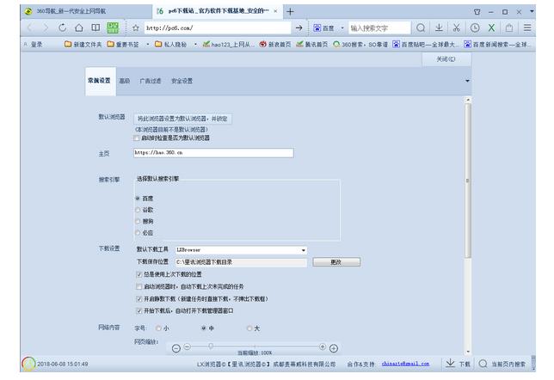Click the zoom in plus circle icon

(x=333, y=348)
